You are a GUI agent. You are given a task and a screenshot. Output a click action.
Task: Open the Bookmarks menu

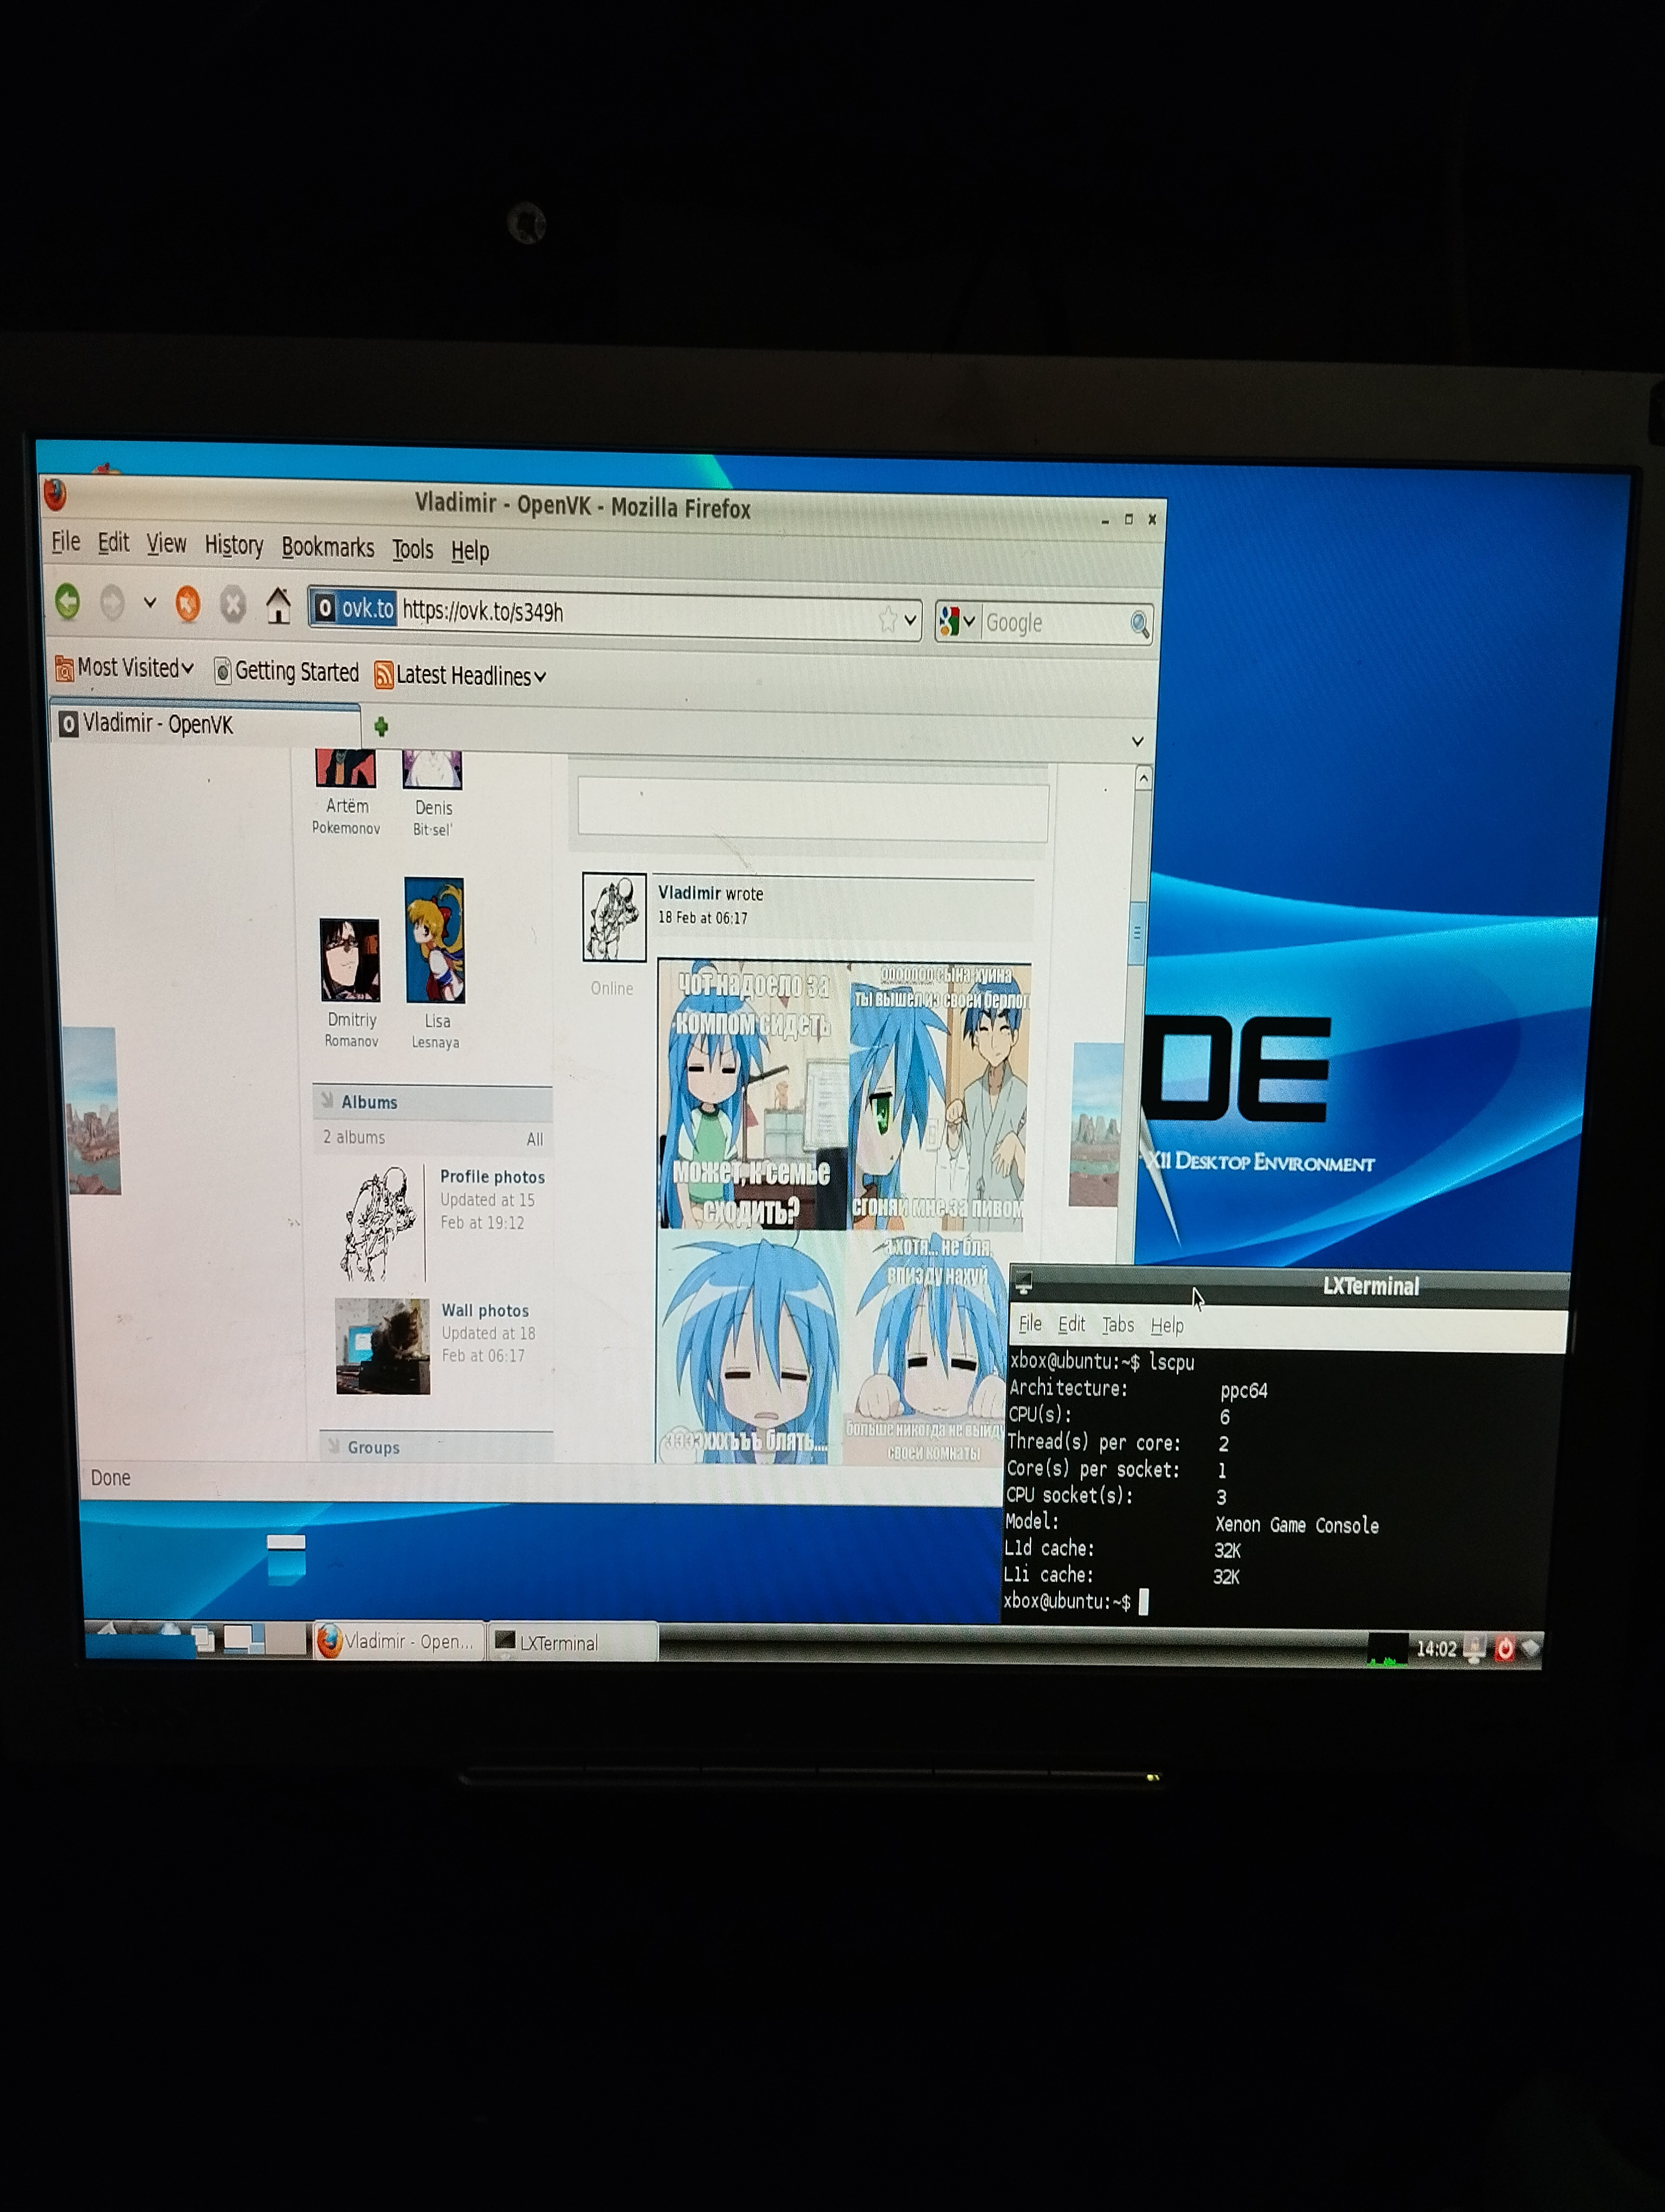[x=327, y=547]
